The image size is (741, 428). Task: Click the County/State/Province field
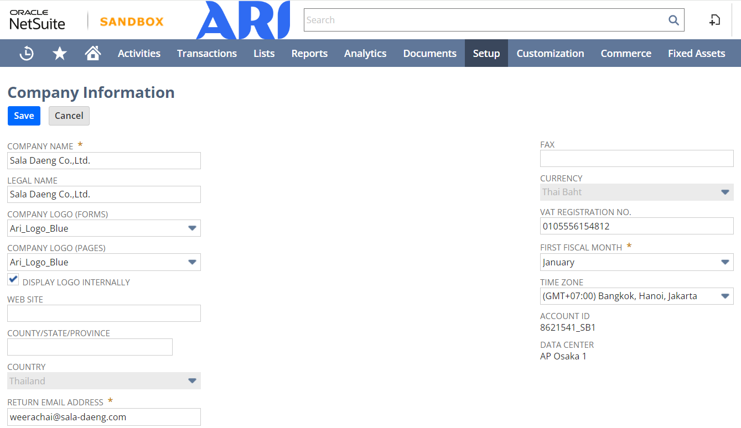[x=90, y=347]
